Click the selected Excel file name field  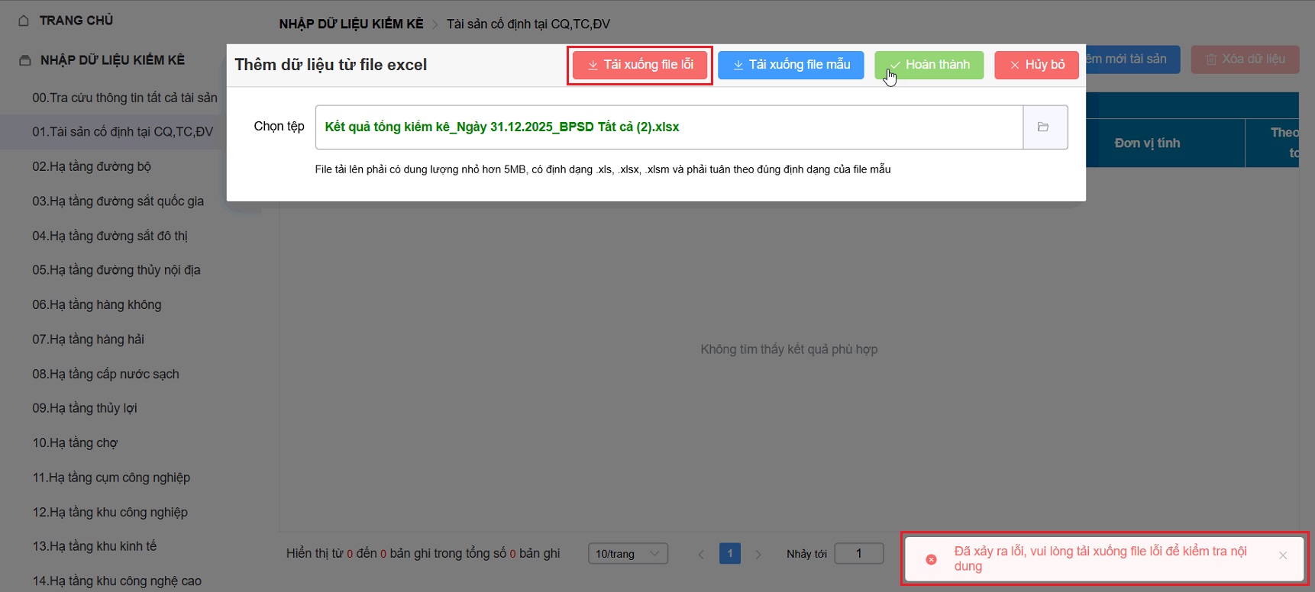tap(668, 127)
